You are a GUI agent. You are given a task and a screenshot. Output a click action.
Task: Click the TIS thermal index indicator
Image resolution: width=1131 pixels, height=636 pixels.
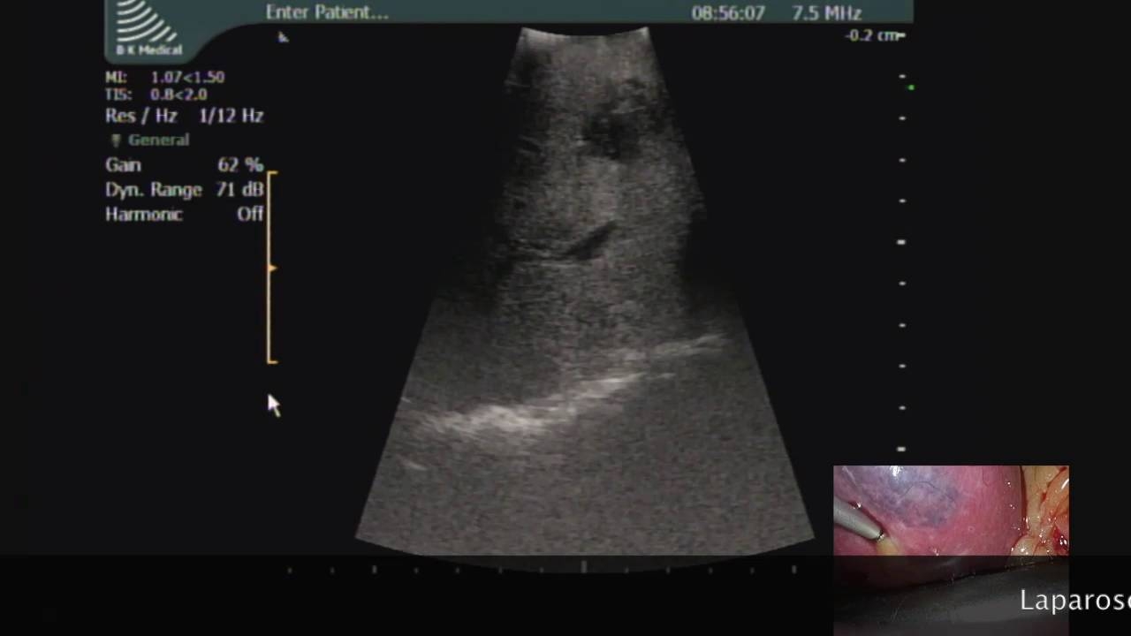(x=159, y=95)
